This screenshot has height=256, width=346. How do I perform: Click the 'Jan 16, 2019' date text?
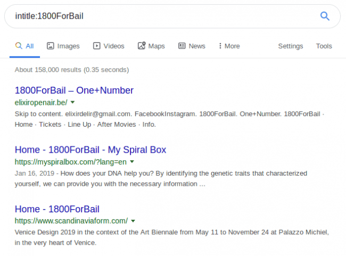pyautogui.click(x=35, y=174)
